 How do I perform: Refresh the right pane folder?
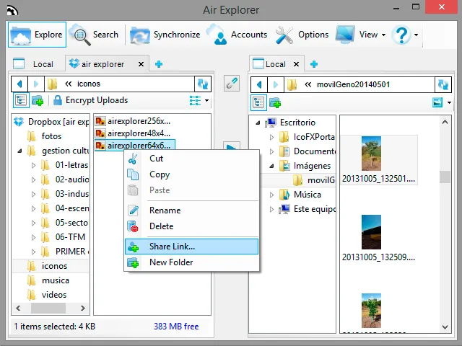click(x=443, y=85)
